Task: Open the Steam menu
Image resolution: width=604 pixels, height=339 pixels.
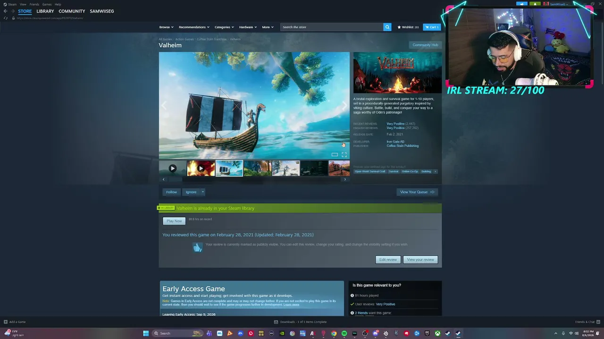Action: click(12, 4)
